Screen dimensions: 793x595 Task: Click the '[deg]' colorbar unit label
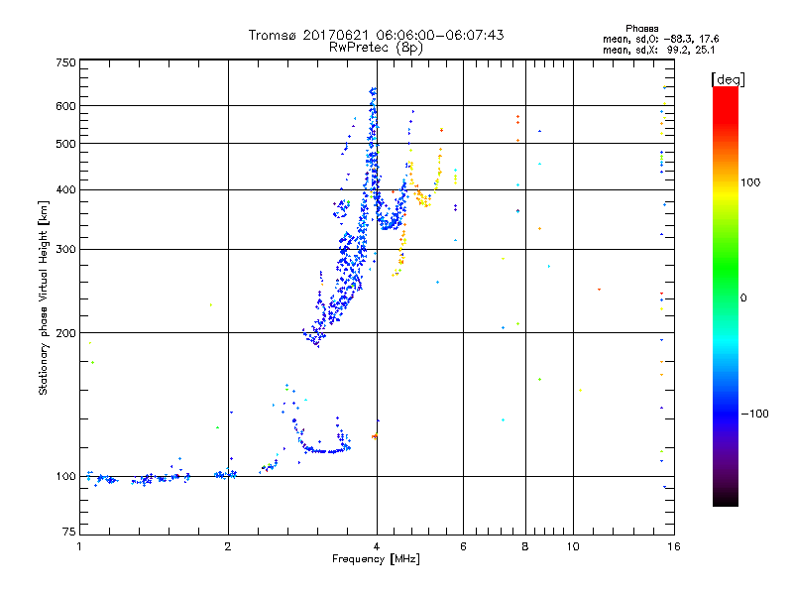tap(728, 79)
